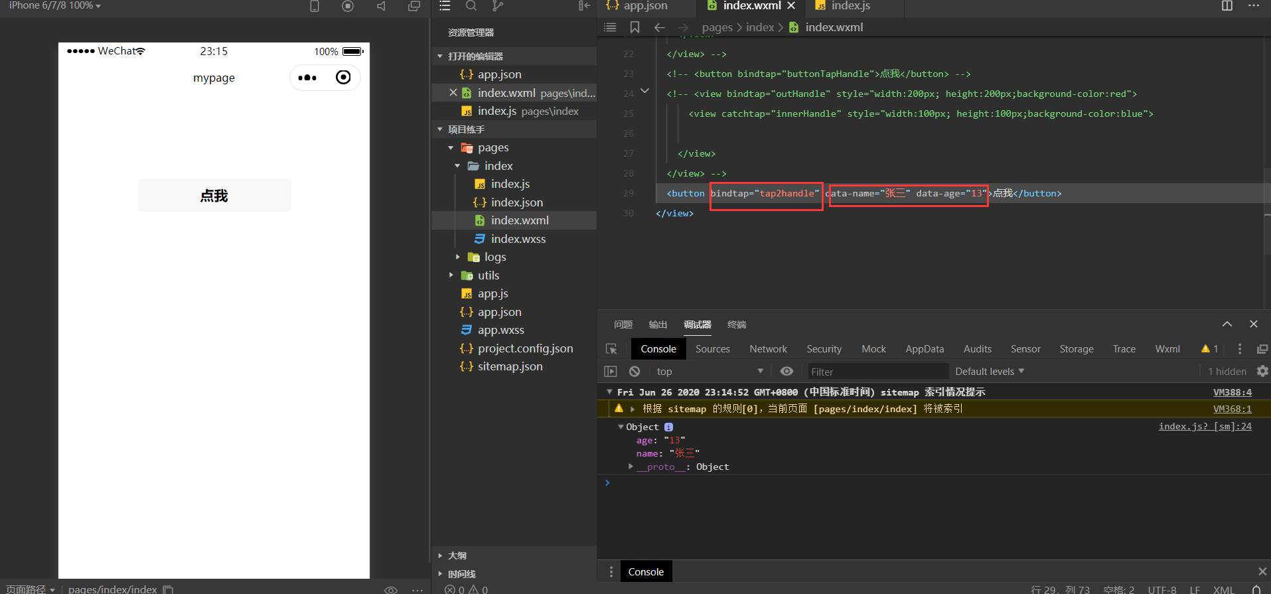Open editor more actions ellipsis
Screen dimensions: 1271x594
coord(1254,6)
